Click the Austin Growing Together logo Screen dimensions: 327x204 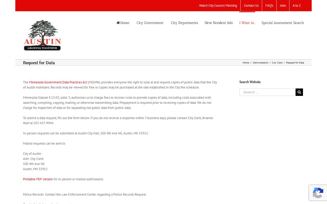tap(42, 35)
